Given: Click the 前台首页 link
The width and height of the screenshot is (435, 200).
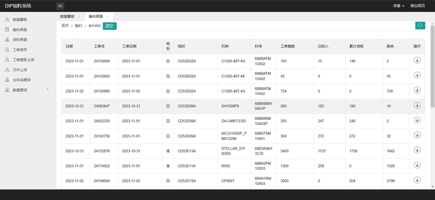Looking at the screenshot, I should coord(418,6).
